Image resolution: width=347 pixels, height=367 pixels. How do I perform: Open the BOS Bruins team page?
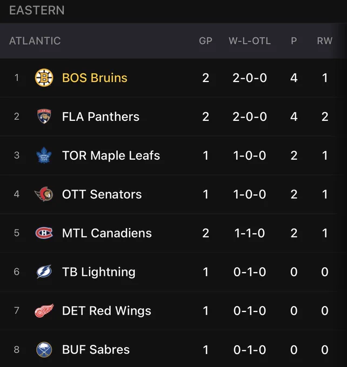click(95, 78)
